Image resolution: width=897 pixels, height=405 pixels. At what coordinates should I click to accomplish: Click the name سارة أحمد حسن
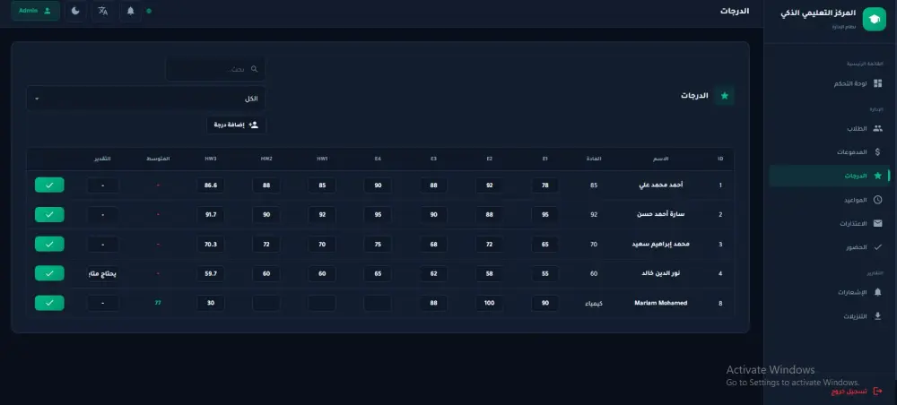pyautogui.click(x=661, y=215)
